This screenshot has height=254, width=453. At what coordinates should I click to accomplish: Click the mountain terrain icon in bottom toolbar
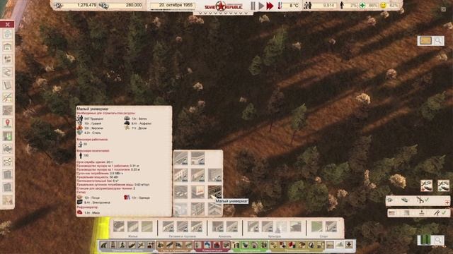[340, 245]
